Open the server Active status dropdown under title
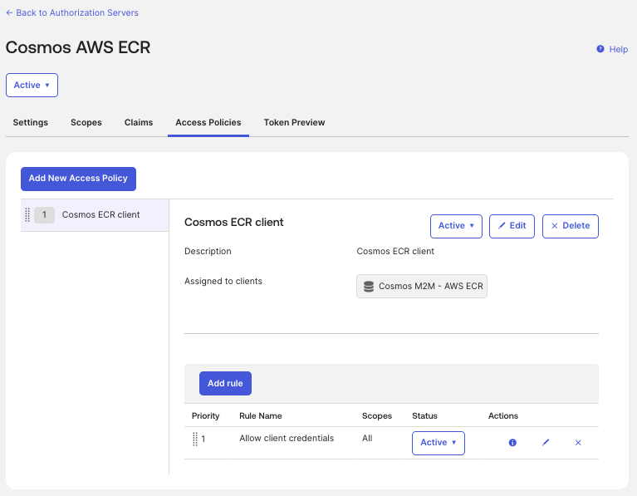Viewport: 637px width, 496px height. 32,85
